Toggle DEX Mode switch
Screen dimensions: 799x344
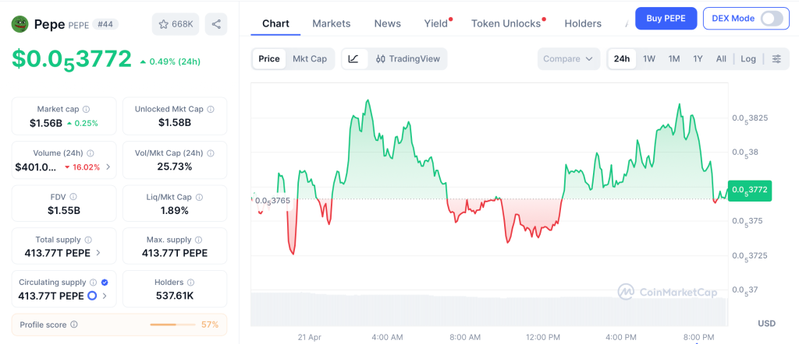(x=771, y=18)
